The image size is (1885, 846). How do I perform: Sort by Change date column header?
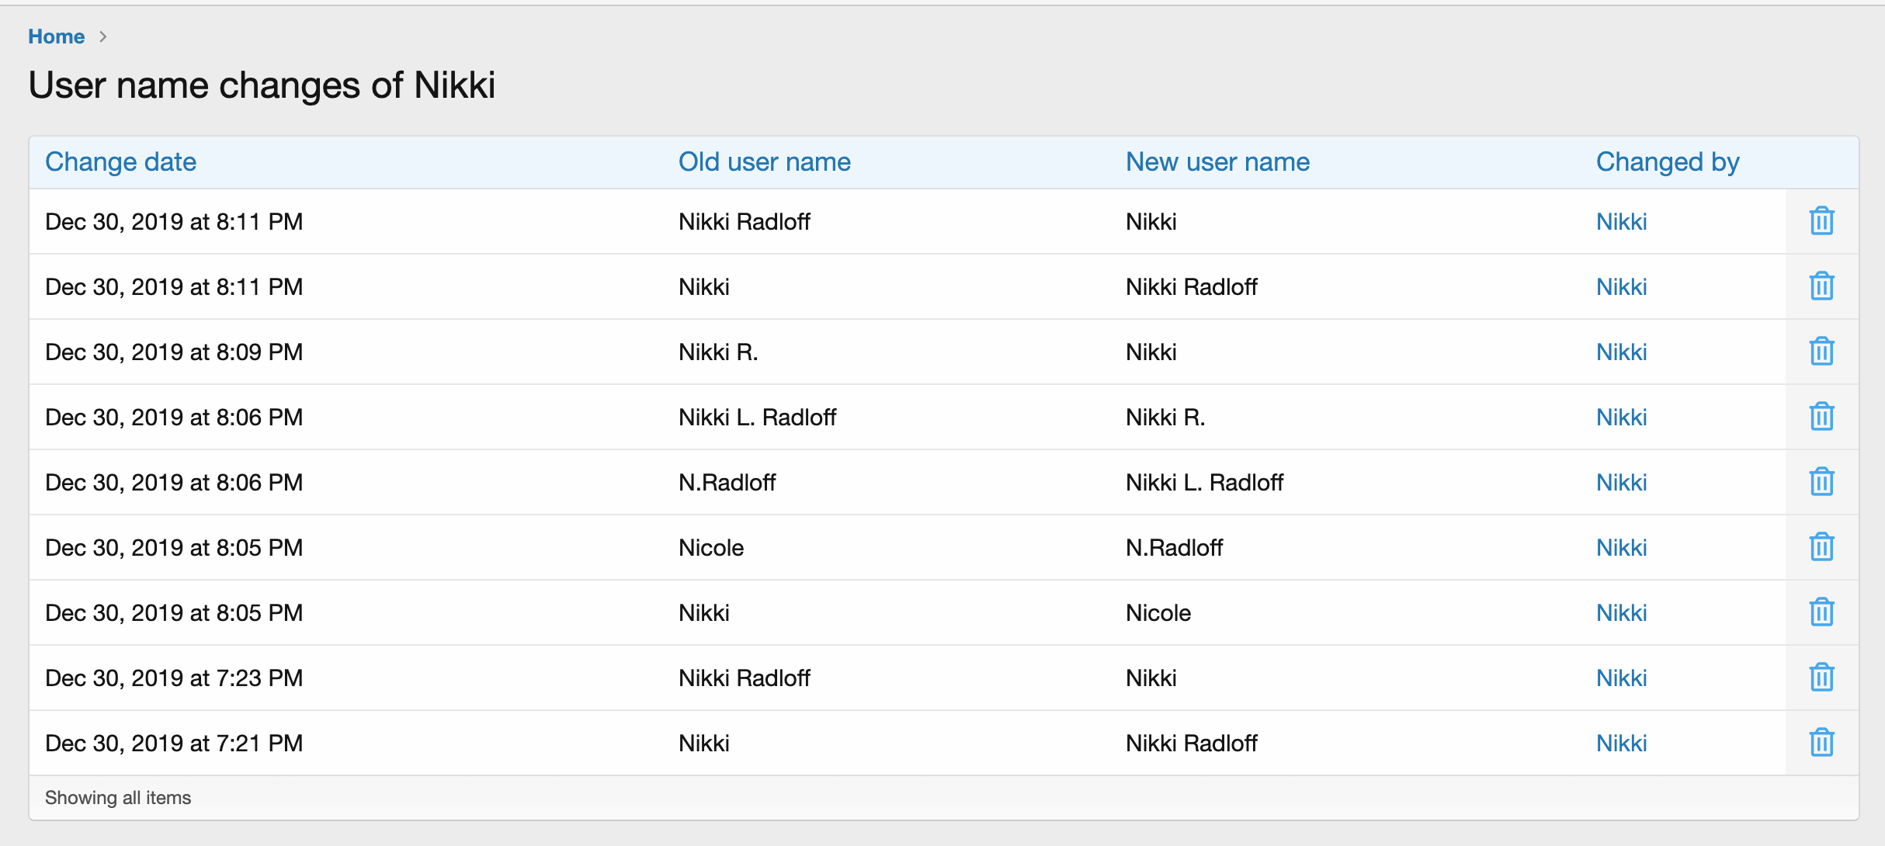pyautogui.click(x=120, y=162)
